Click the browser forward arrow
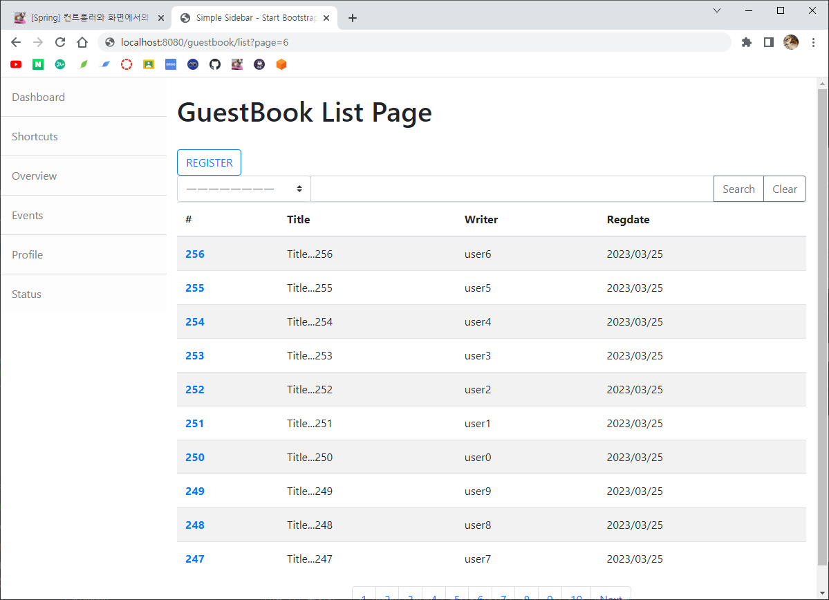 [38, 42]
